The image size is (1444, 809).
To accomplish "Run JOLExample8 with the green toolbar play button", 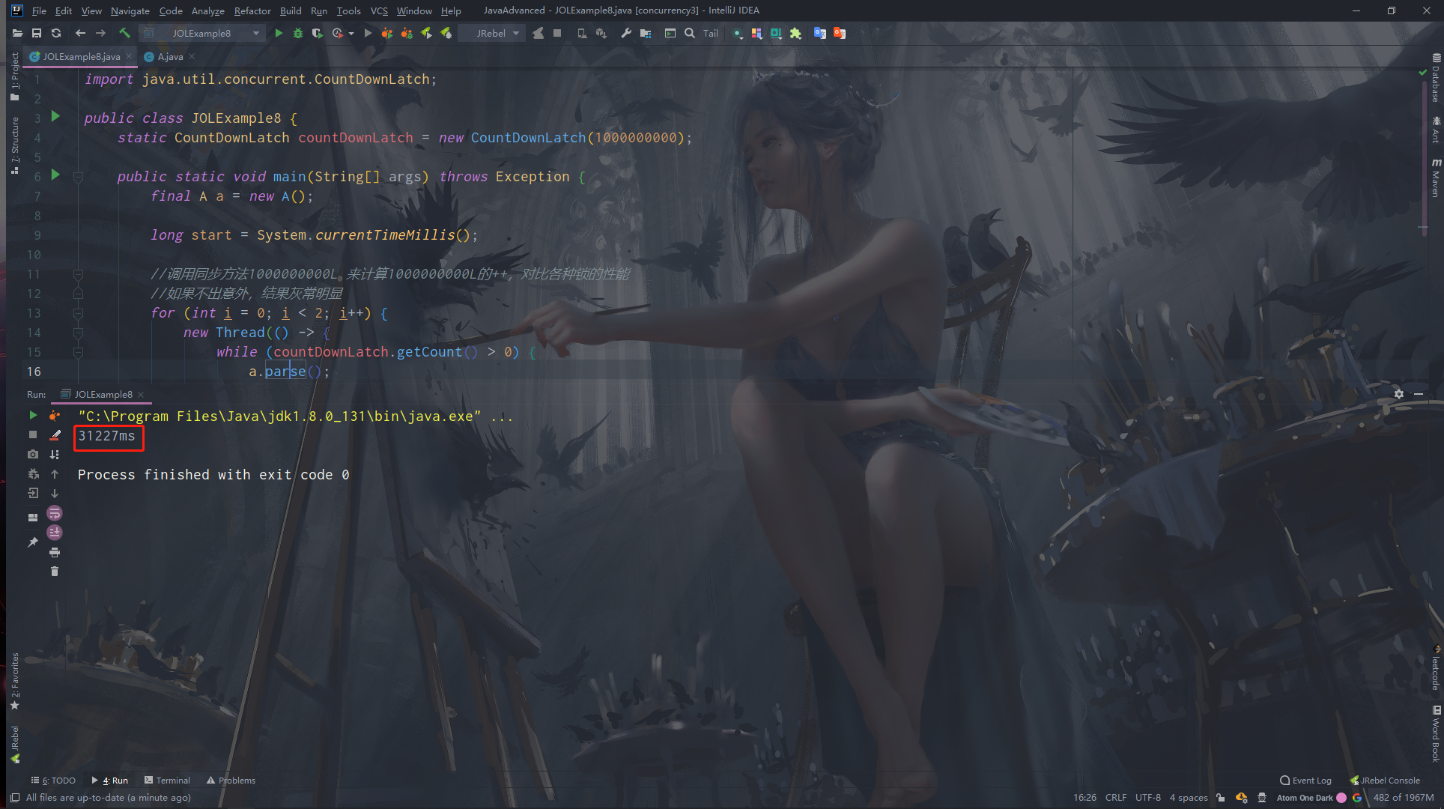I will (279, 33).
